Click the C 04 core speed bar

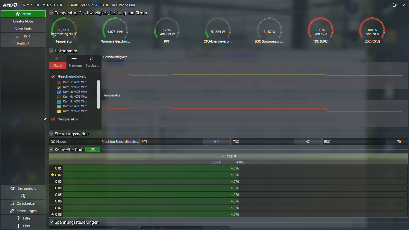click(235, 188)
